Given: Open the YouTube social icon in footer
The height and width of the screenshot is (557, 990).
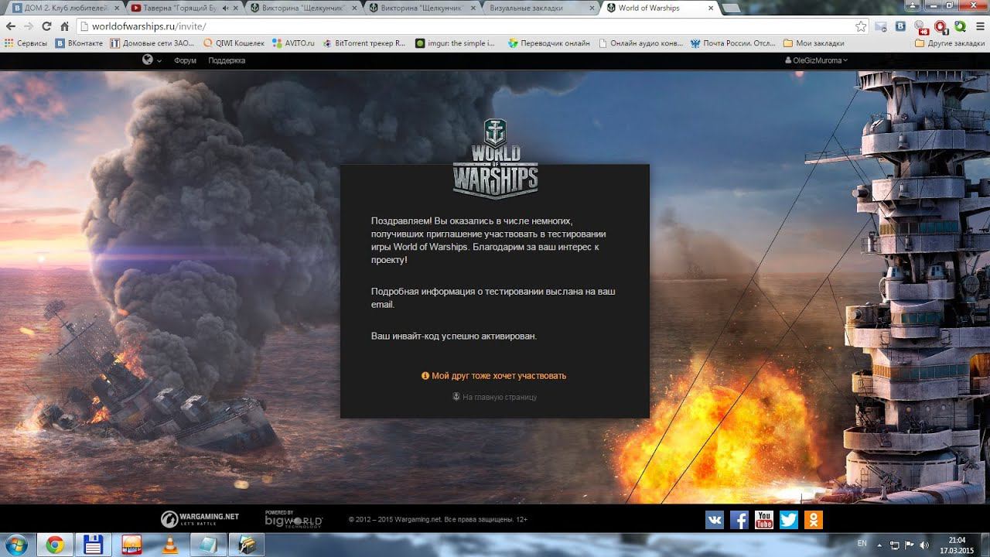Looking at the screenshot, I should 764,520.
